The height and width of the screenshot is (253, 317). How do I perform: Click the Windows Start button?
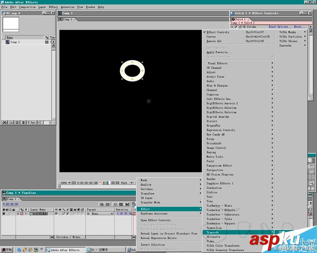point(7,250)
